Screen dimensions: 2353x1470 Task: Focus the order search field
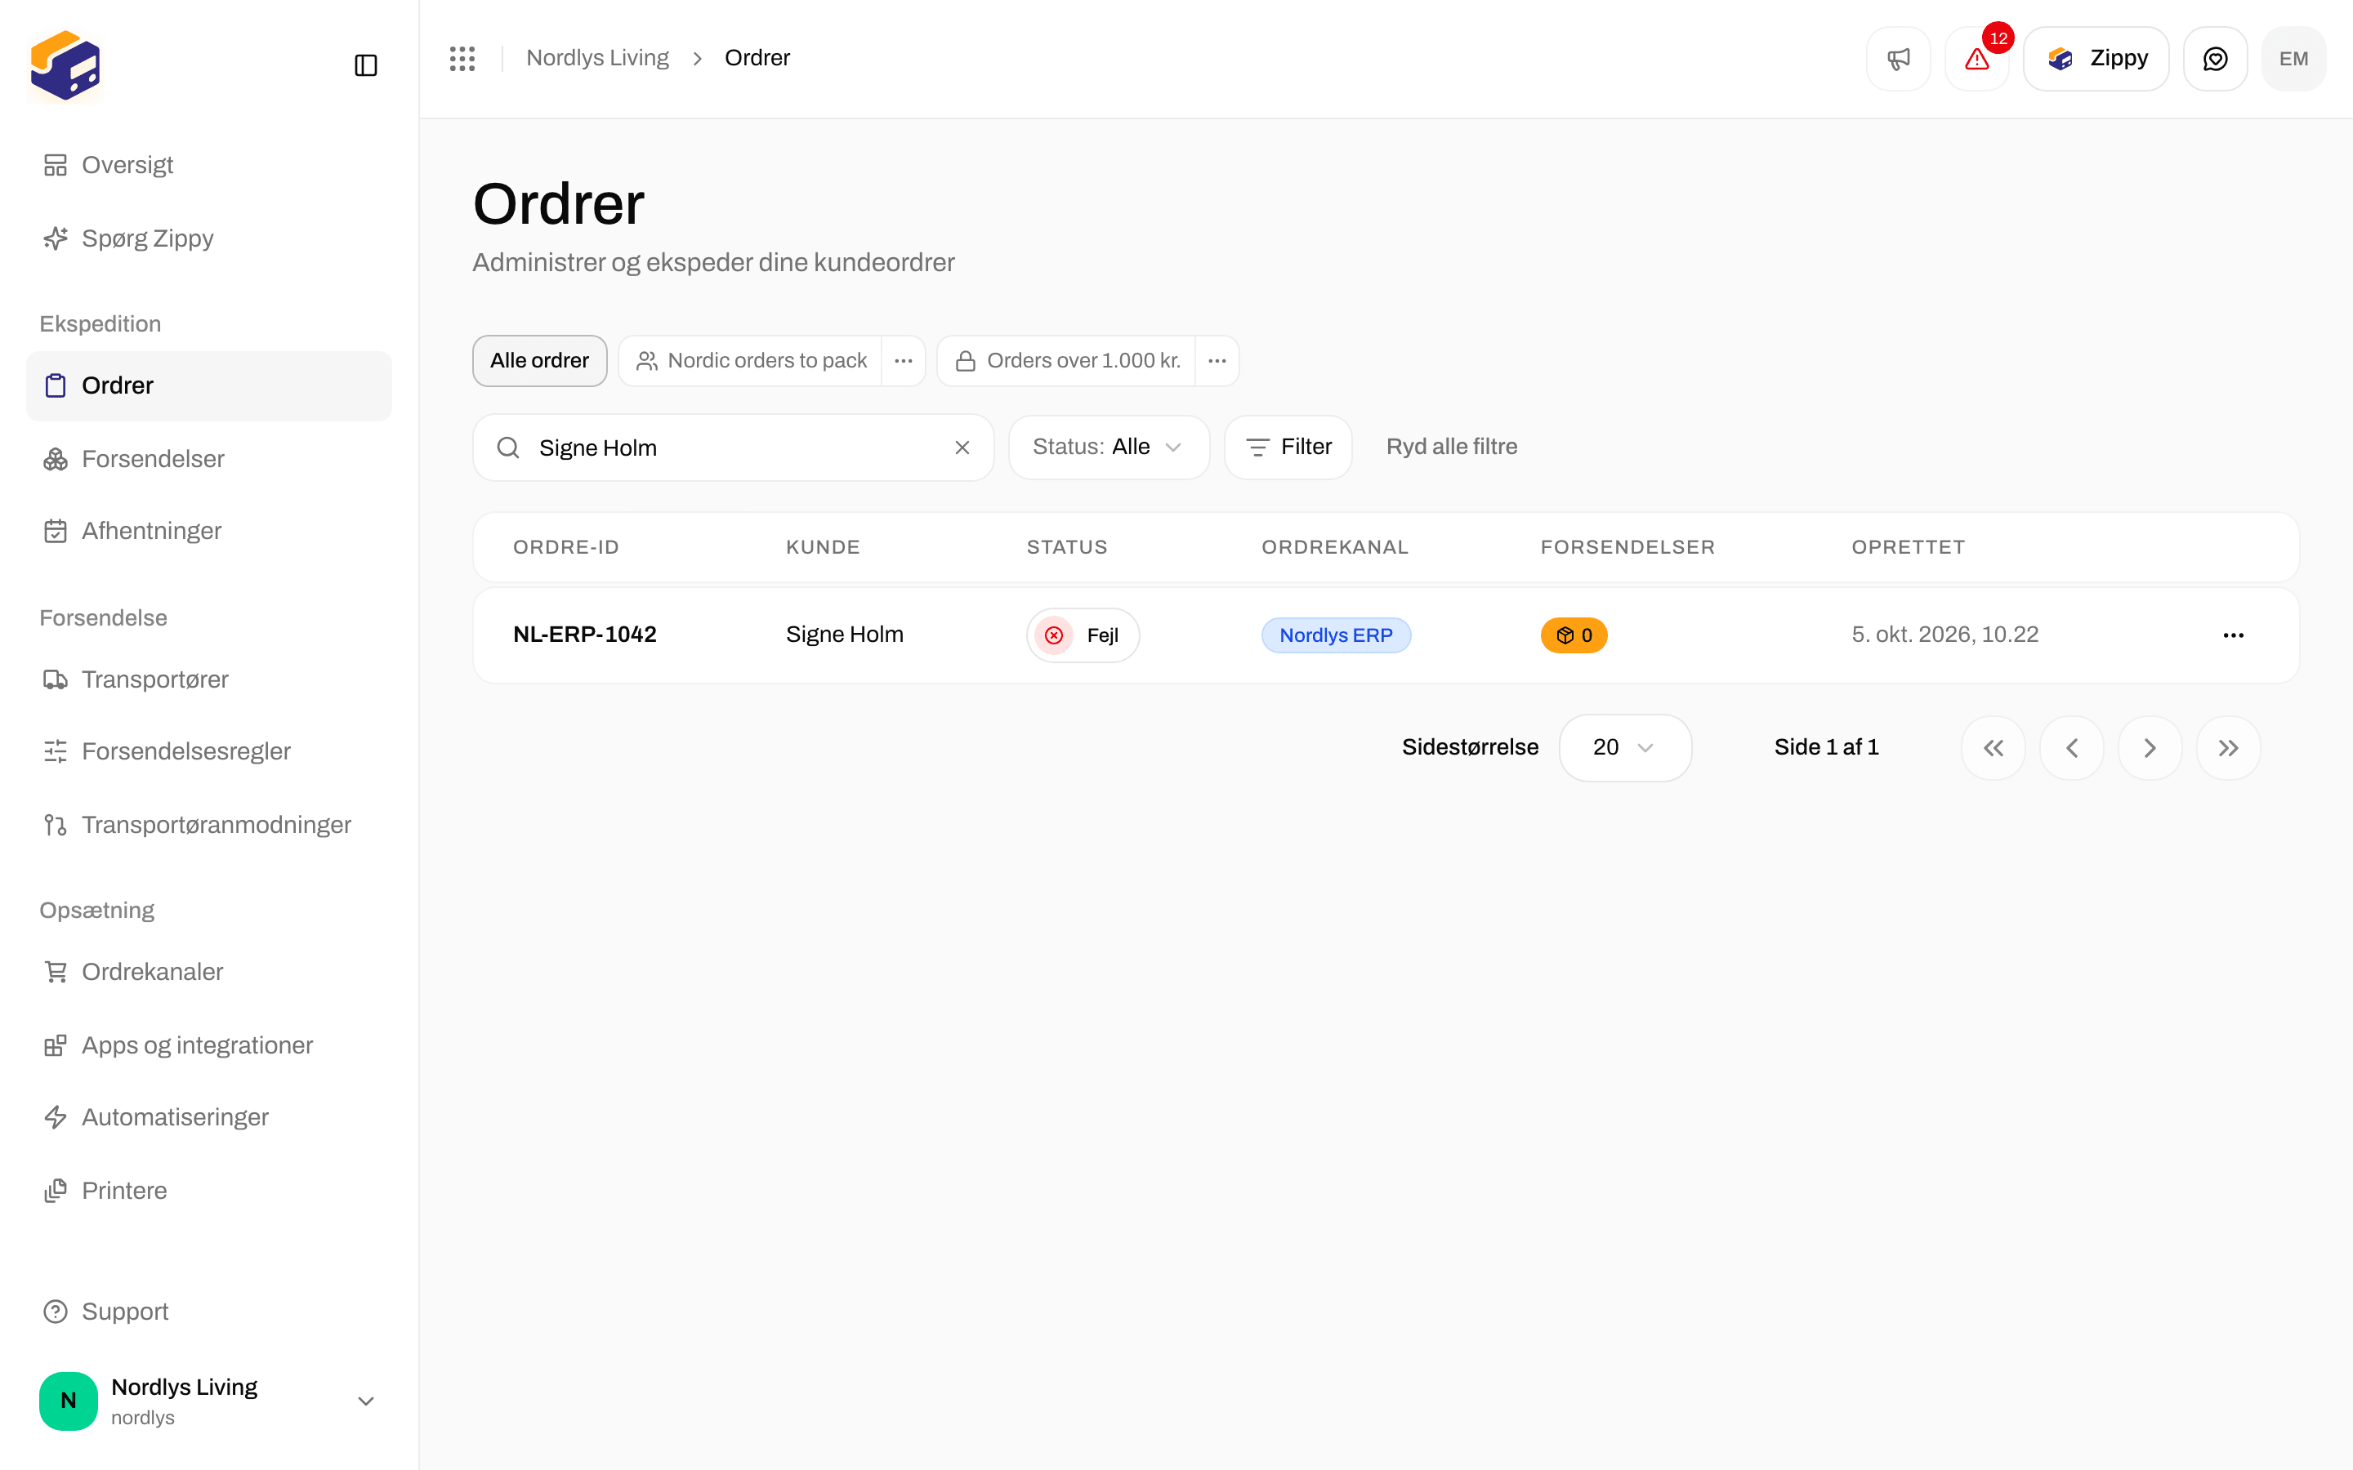click(733, 448)
